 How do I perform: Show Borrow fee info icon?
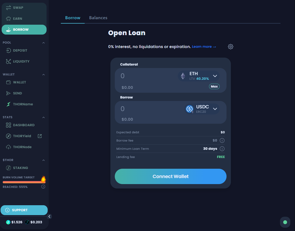pos(222,140)
